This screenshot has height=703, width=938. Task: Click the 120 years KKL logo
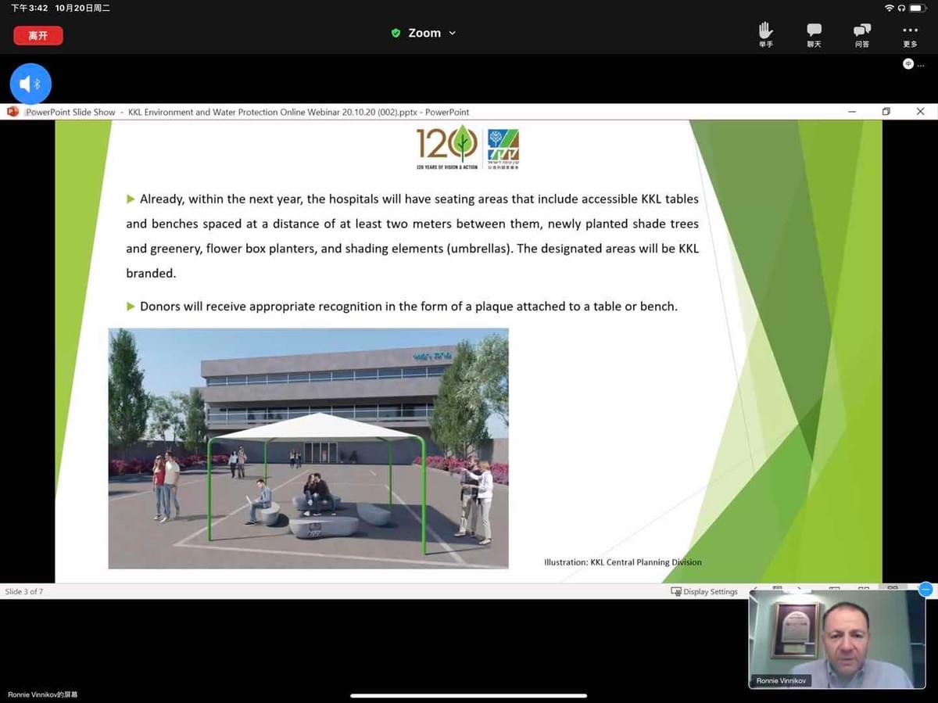tap(467, 147)
